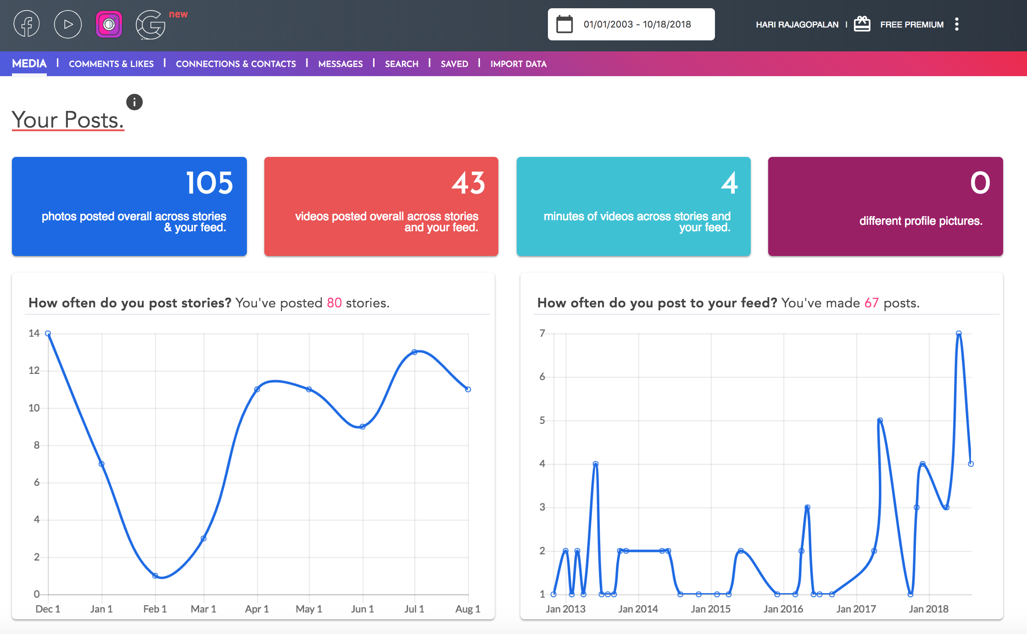
Task: Open the Connections & Contacts tab
Action: tap(236, 64)
